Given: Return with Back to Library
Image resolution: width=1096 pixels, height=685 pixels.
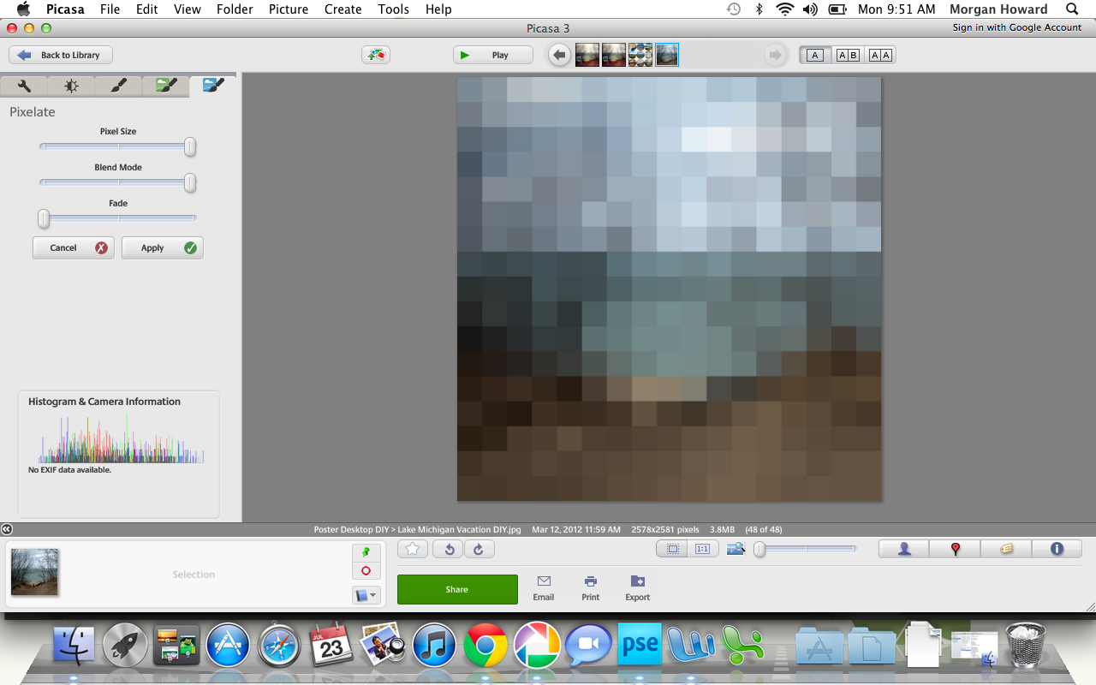Looking at the screenshot, I should (60, 54).
